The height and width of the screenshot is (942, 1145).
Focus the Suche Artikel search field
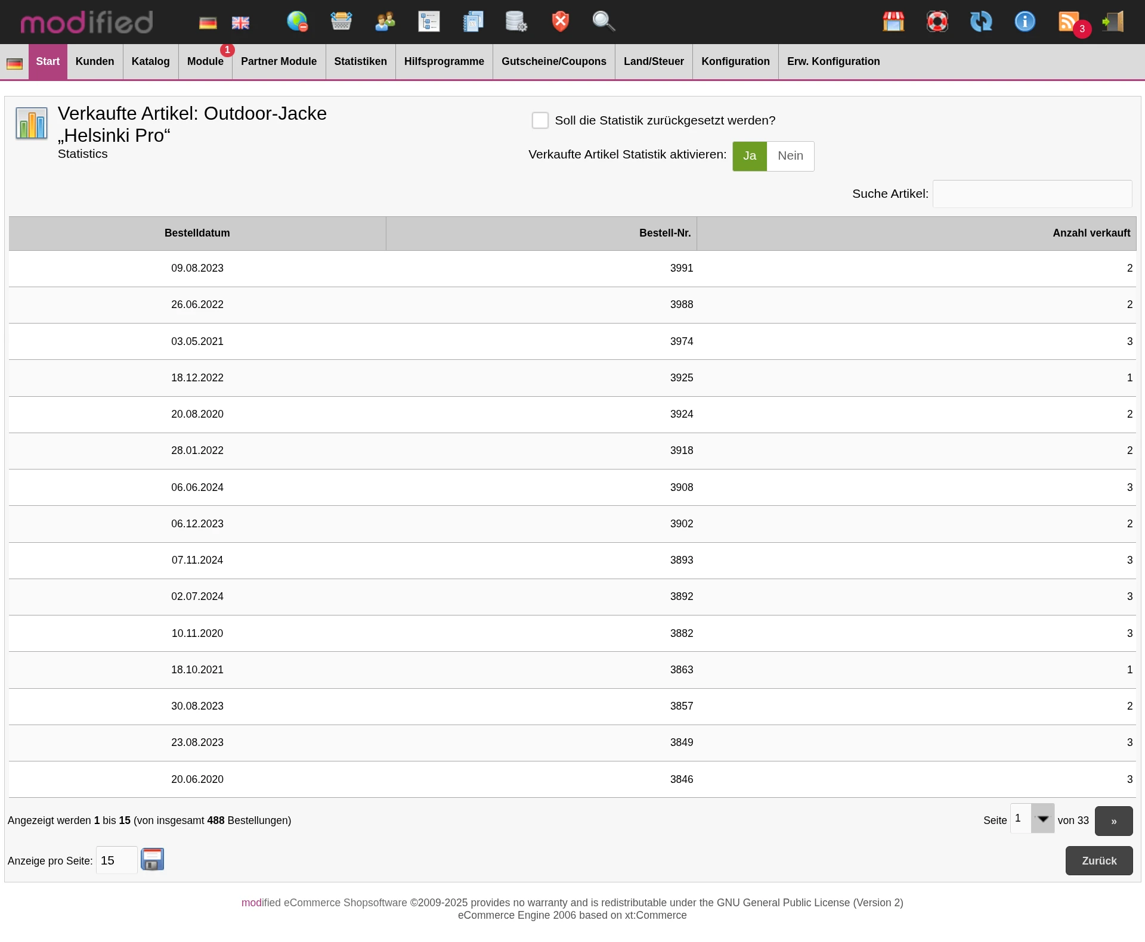point(1032,194)
